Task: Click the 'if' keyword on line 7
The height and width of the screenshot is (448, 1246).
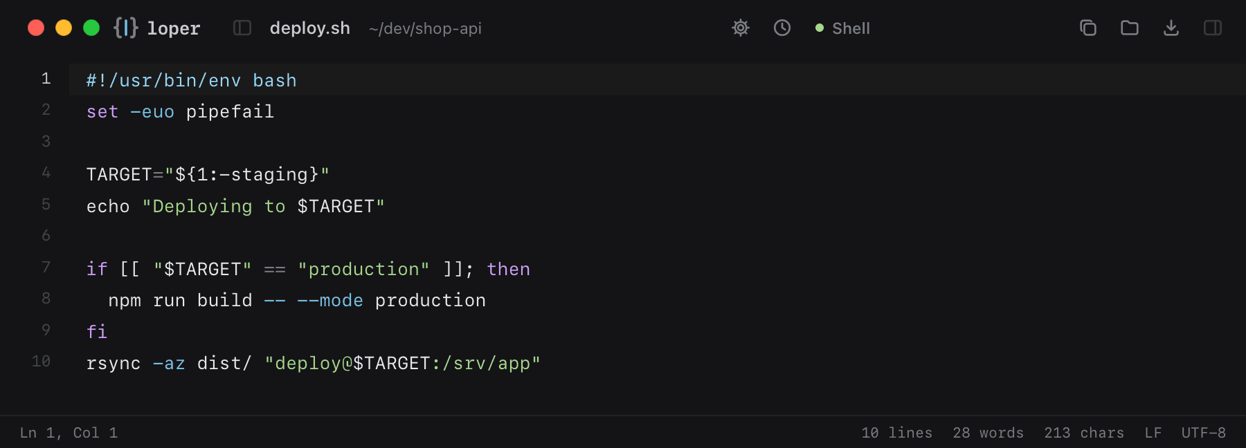Action: pos(97,269)
